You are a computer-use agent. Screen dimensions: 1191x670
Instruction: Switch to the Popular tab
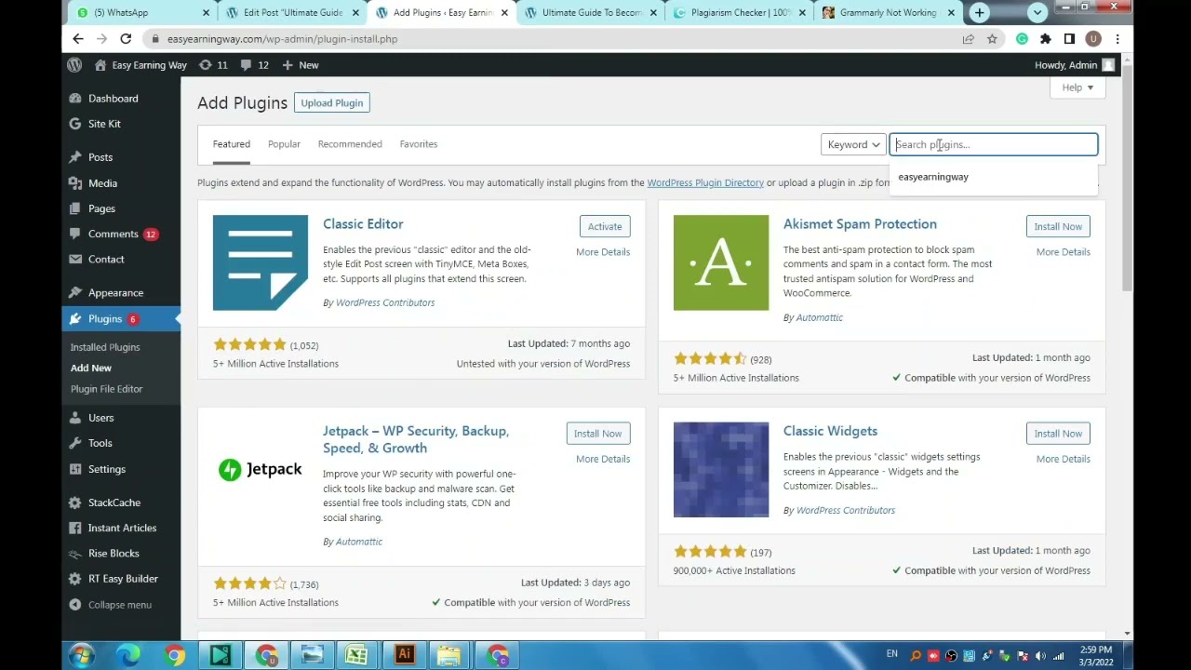[284, 144]
